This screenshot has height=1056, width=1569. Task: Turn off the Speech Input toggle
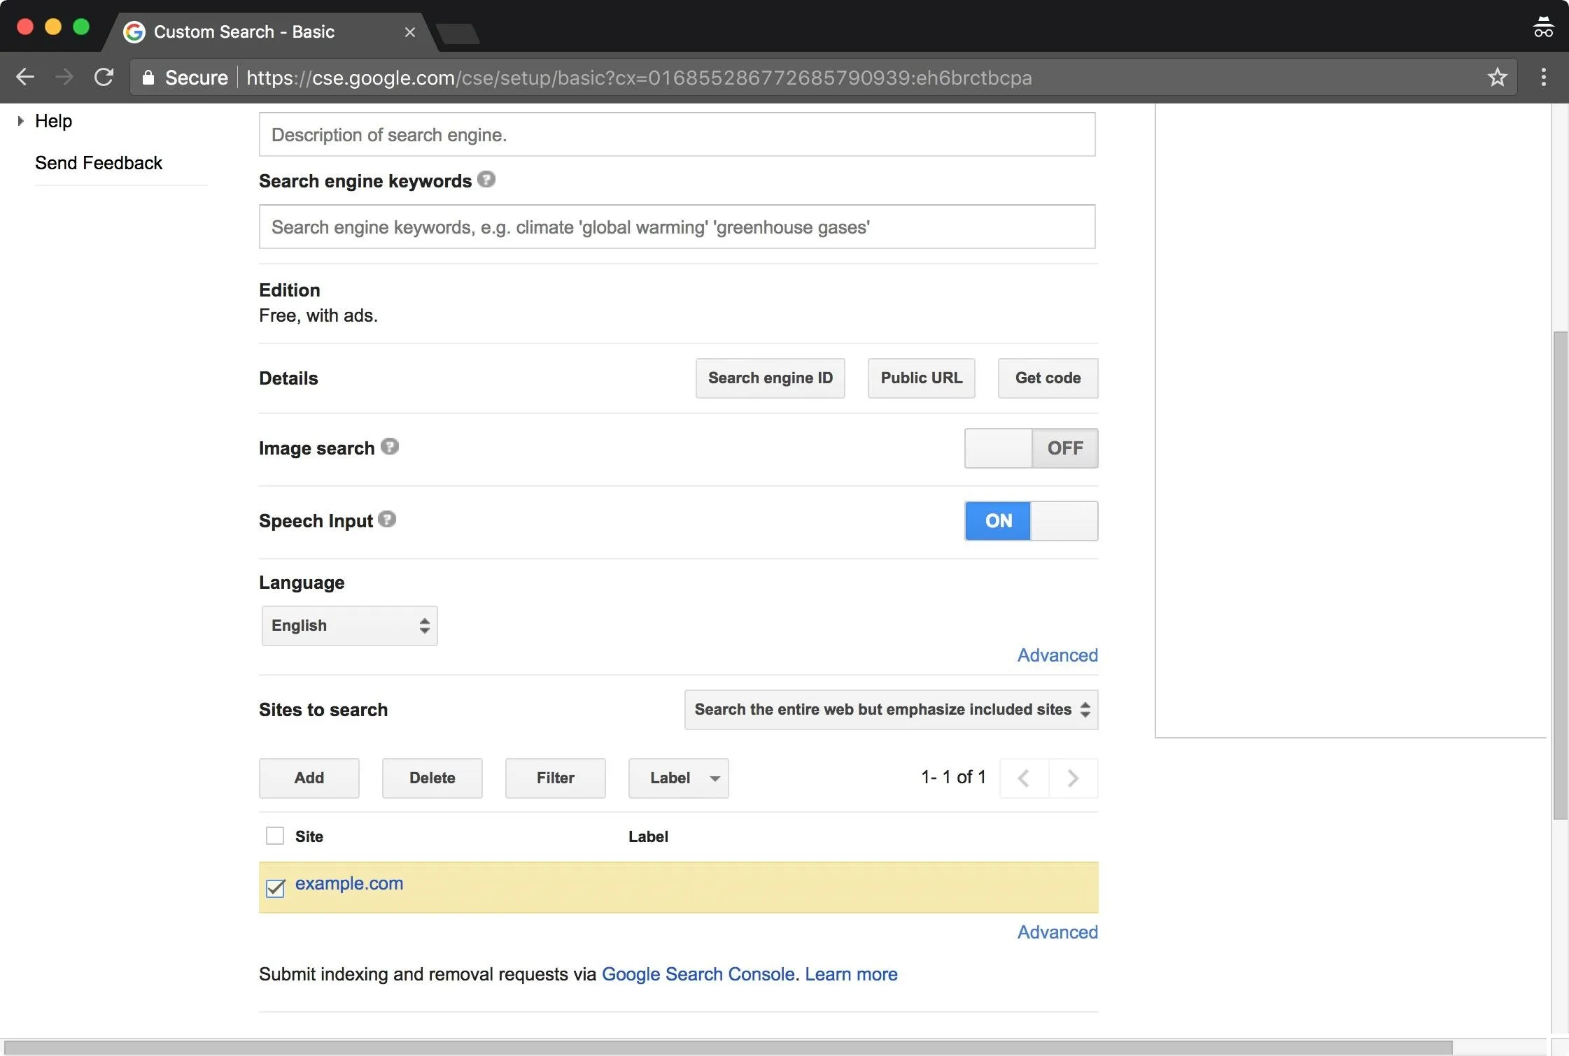coord(1031,521)
